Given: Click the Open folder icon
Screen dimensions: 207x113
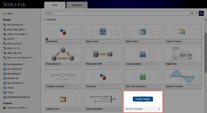Looking at the screenshot, I should coord(5,13).
